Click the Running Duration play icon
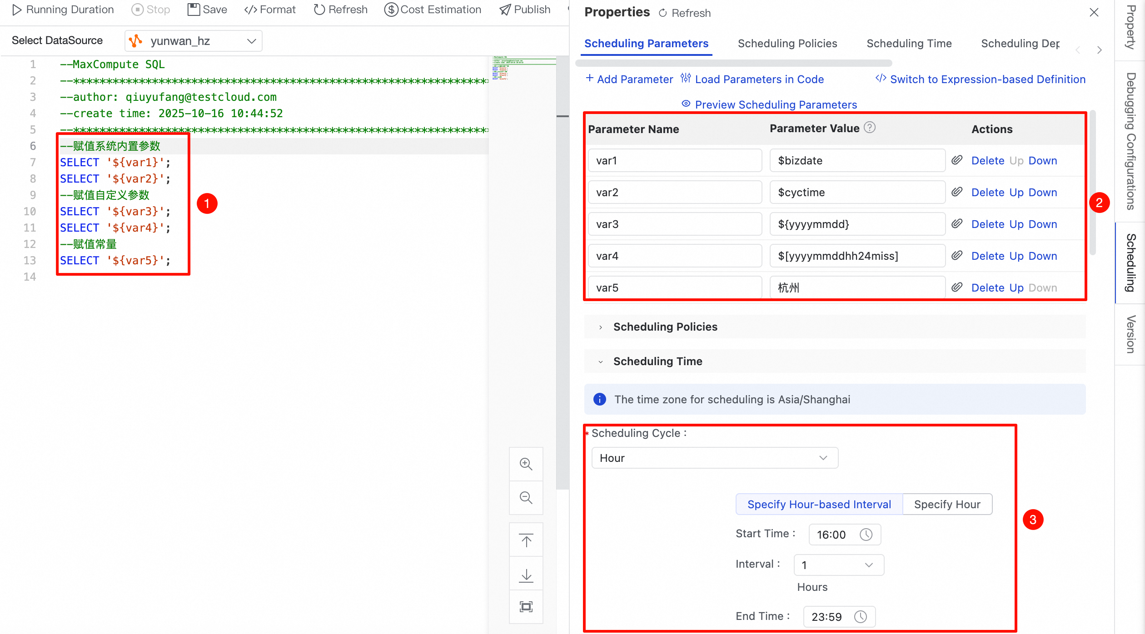The image size is (1145, 634). (17, 10)
